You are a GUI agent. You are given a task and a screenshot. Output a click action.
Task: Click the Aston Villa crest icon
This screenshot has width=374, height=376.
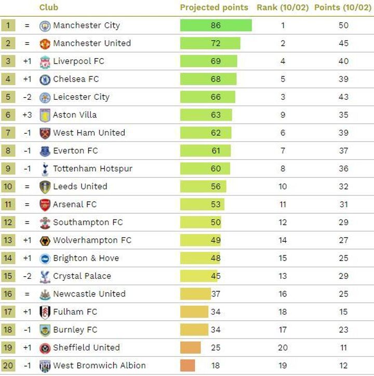[x=45, y=115]
